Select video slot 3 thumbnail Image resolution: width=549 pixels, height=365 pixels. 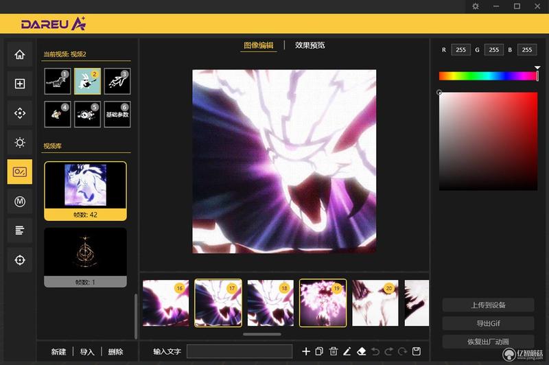point(117,81)
